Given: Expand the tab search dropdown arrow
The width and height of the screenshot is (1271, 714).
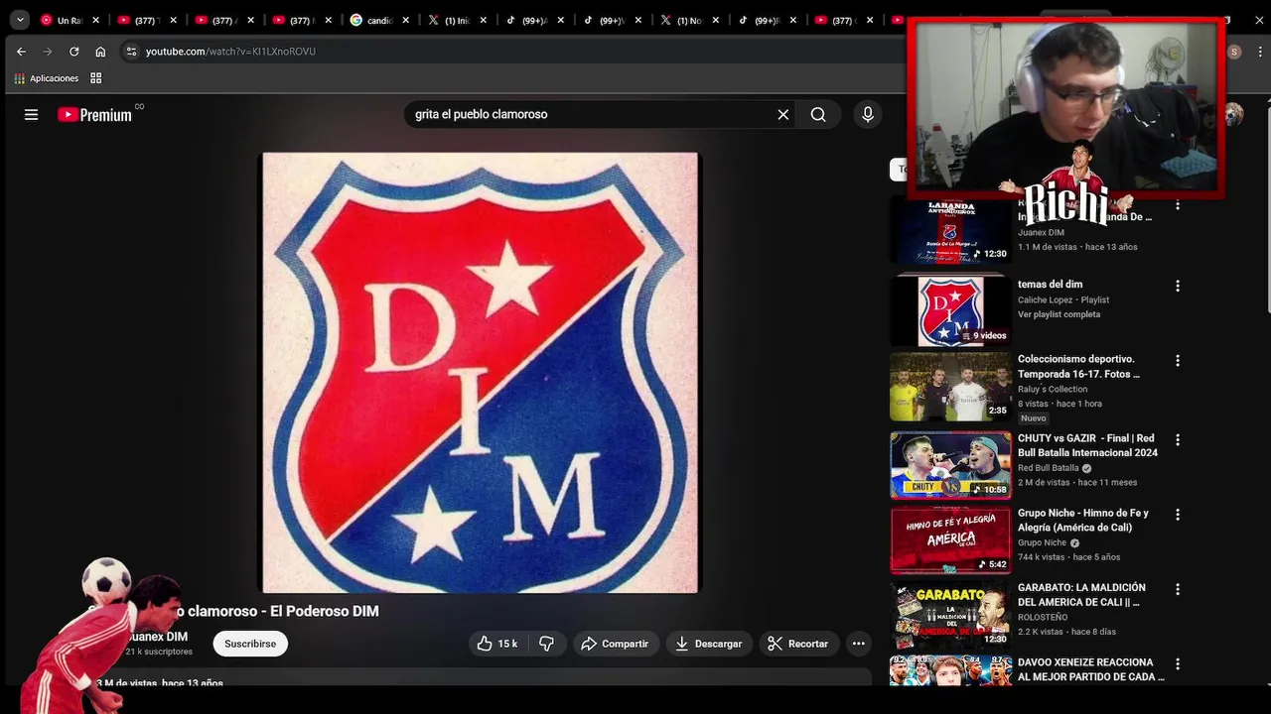Looking at the screenshot, I should click(20, 20).
